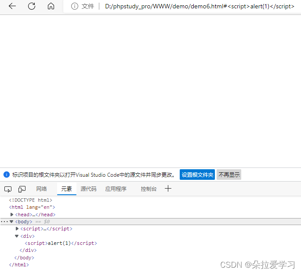Click the notification text about Visual Studio Code

(x=94, y=175)
